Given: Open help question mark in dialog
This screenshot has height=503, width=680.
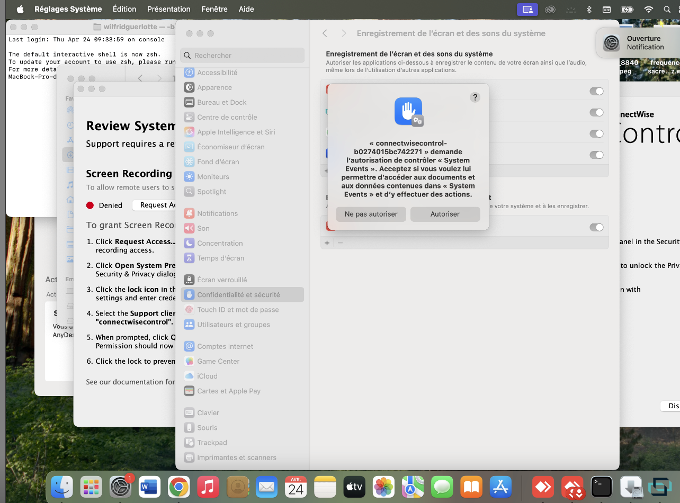Looking at the screenshot, I should pyautogui.click(x=475, y=97).
